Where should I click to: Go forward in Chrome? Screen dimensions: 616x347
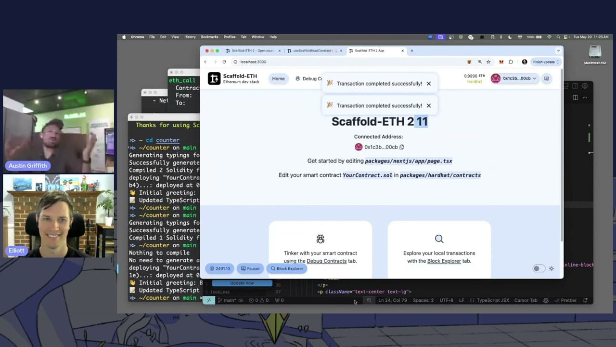click(x=215, y=62)
